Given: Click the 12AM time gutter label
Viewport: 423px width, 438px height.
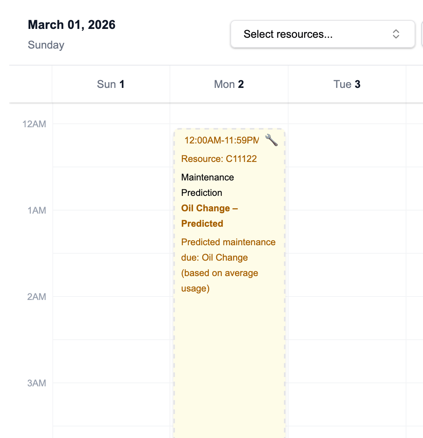Looking at the screenshot, I should tap(34, 124).
